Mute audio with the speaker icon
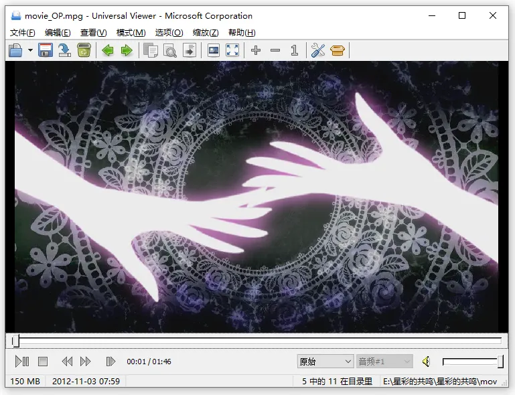Image resolution: width=515 pixels, height=395 pixels. pos(427,362)
